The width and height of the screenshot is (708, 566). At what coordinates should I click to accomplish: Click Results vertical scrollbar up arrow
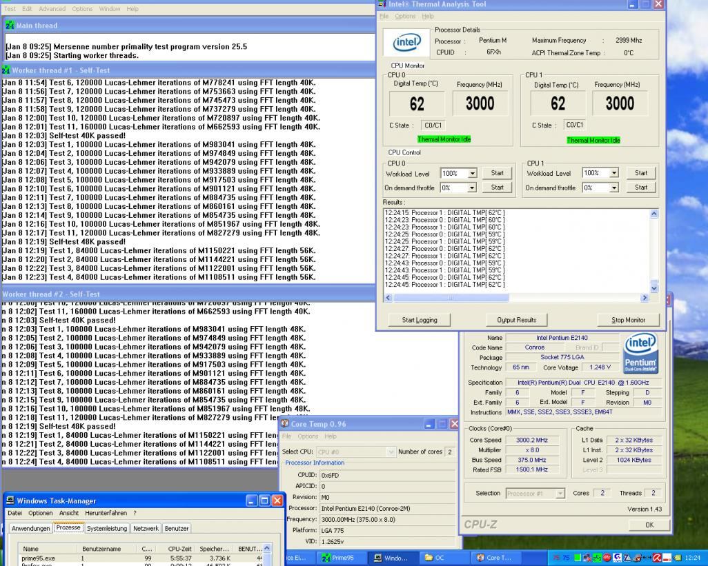653,214
